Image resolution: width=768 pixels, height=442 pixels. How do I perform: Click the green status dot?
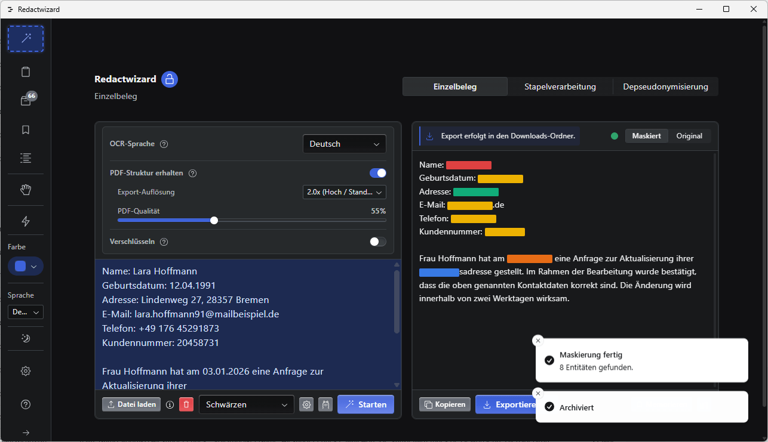point(615,136)
